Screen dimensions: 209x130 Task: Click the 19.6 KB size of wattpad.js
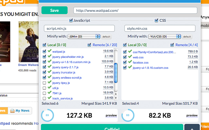(x=108, y=51)
